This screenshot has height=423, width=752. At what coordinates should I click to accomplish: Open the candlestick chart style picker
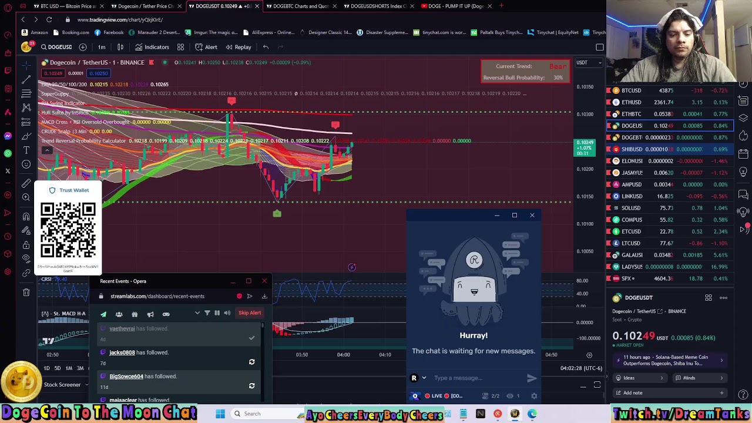(x=120, y=47)
